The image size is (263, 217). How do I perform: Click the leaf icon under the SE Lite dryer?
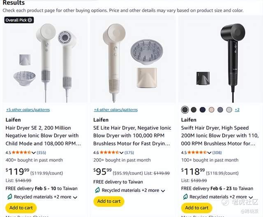[97, 190]
